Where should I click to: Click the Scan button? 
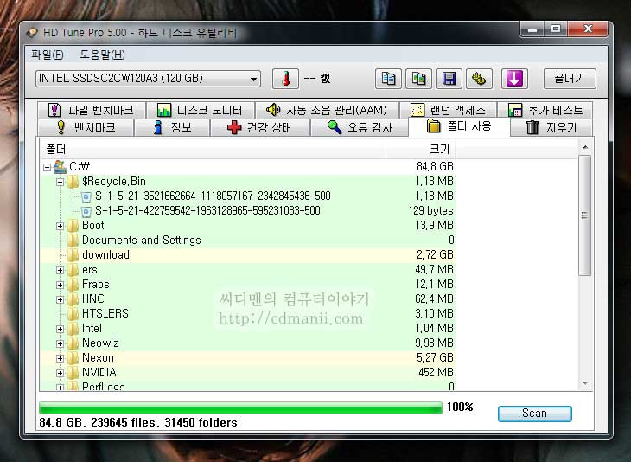coord(534,414)
